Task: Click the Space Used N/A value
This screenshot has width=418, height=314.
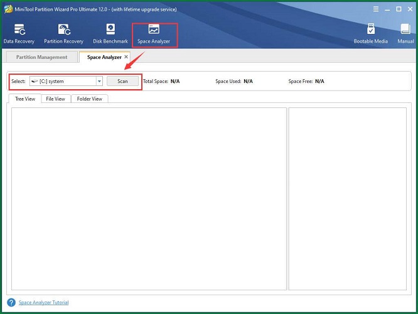Action: 248,81
